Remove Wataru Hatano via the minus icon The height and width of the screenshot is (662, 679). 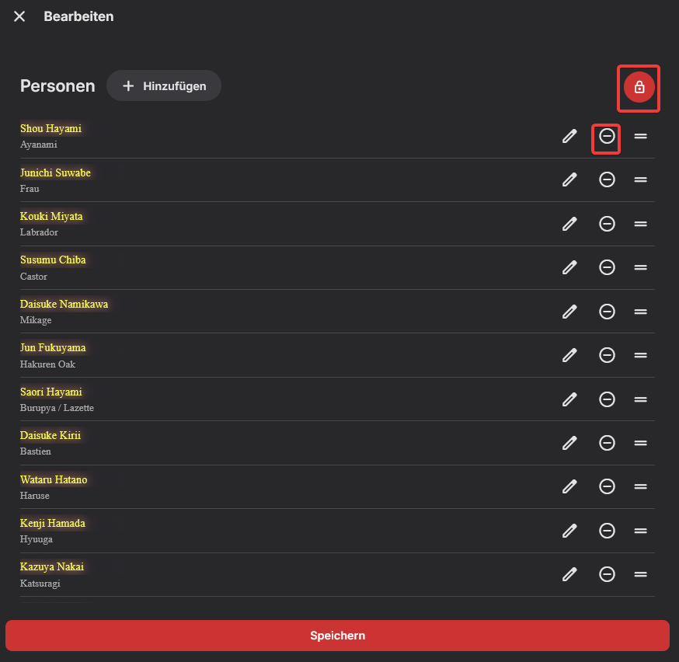tap(607, 486)
